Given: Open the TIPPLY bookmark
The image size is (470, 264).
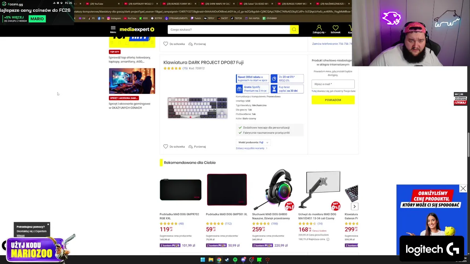Looking at the screenshot, I should point(209,18).
